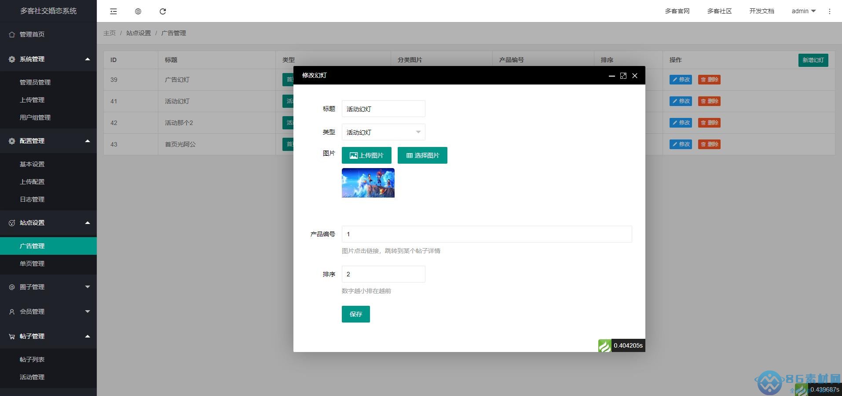This screenshot has height=396, width=842.
Task: Click the 选择图片 select image button
Action: click(x=422, y=155)
